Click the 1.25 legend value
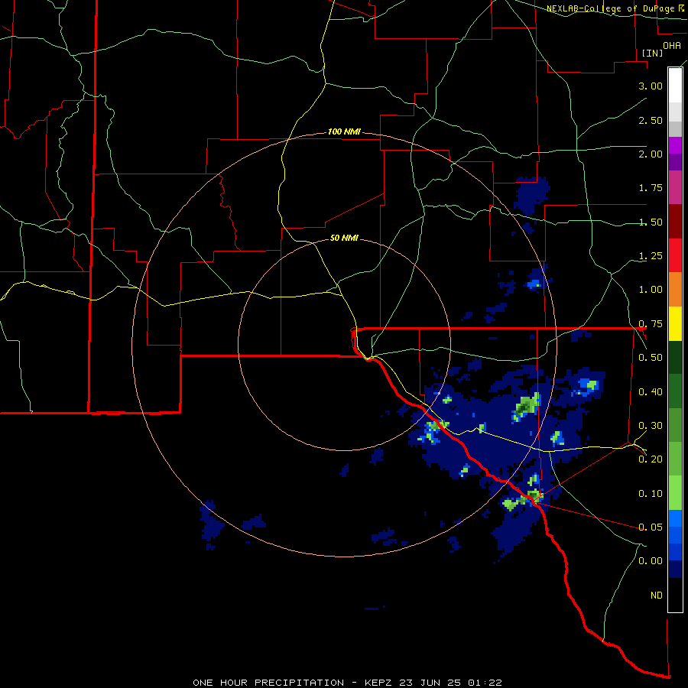The image size is (688, 688). pyautogui.click(x=651, y=256)
